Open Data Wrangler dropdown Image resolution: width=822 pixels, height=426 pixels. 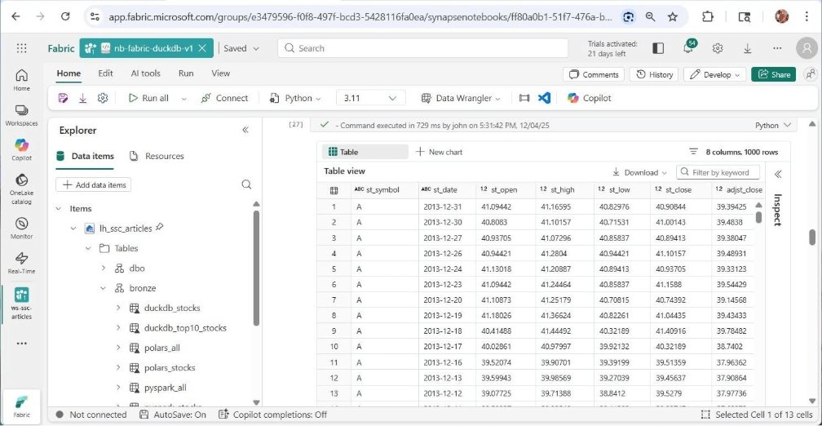point(461,98)
